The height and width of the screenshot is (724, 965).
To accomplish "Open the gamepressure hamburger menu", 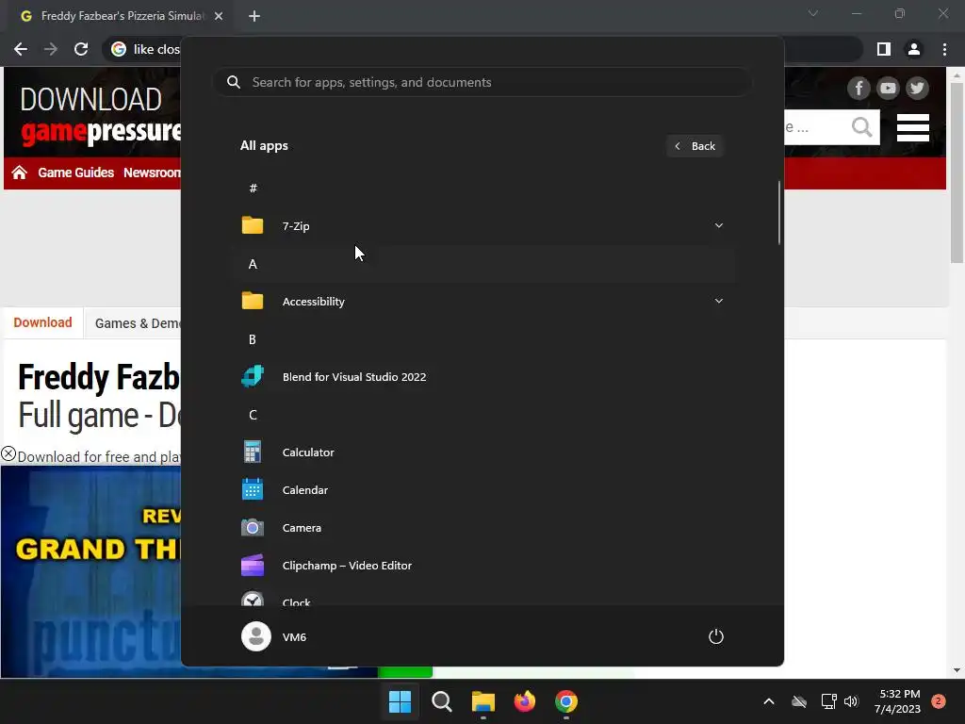I will (x=912, y=127).
